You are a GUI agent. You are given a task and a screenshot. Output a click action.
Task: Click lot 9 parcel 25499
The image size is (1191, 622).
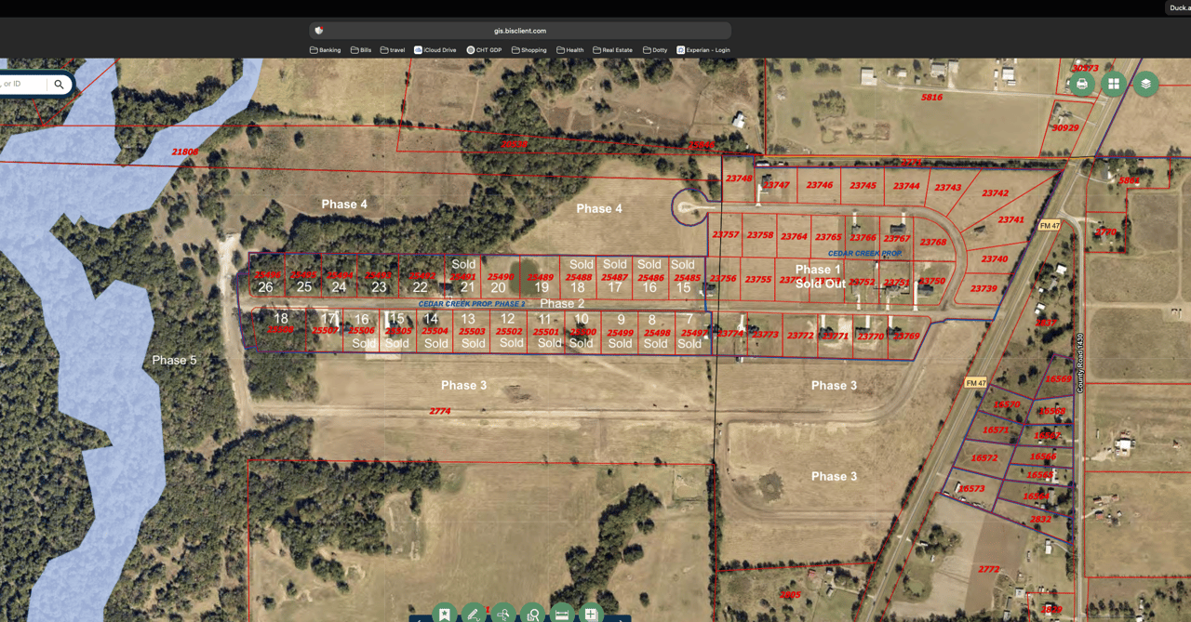(620, 332)
